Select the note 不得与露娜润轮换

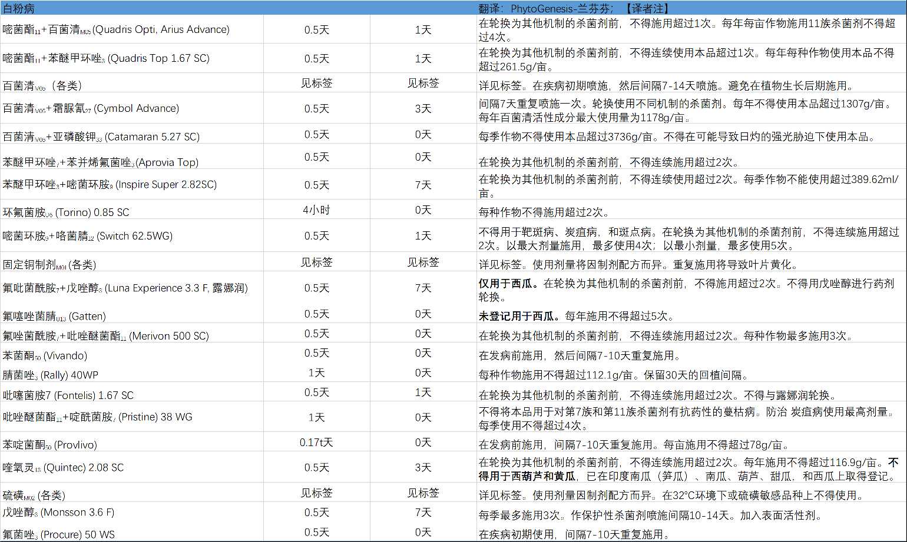pos(691,393)
